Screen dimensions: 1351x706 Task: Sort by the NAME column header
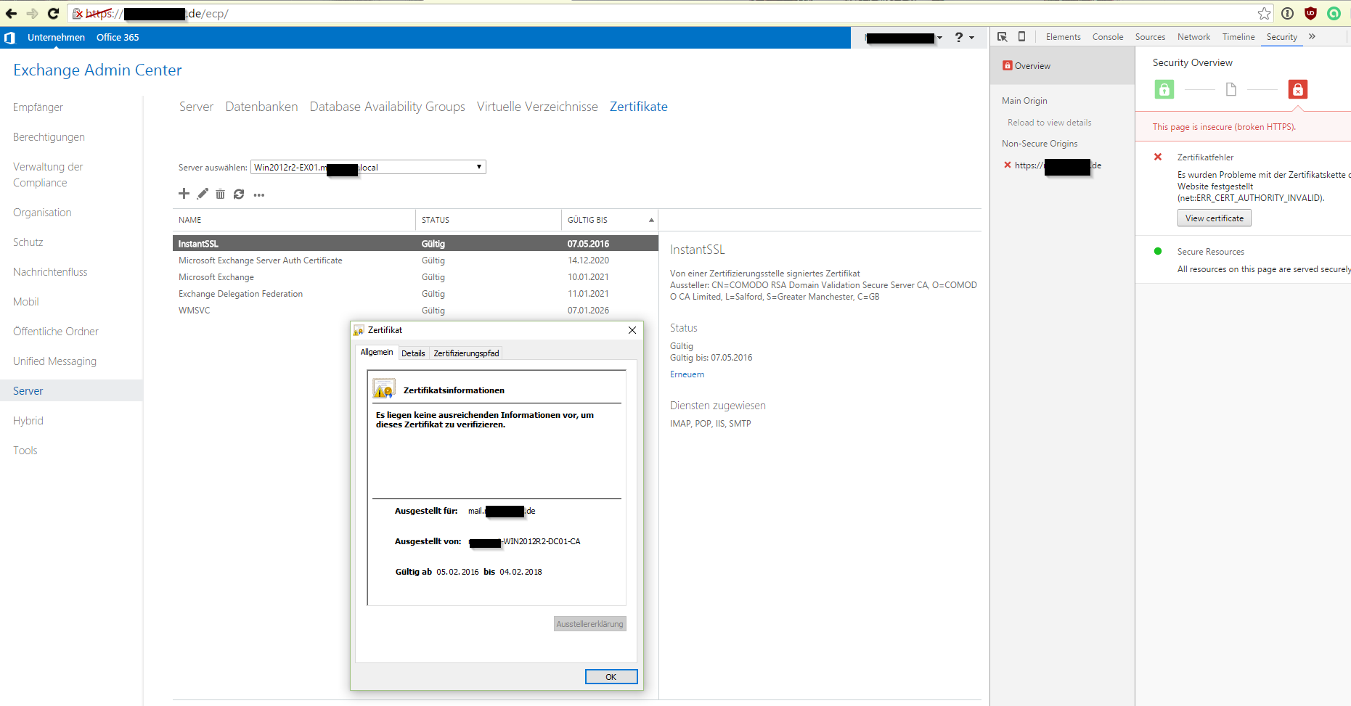pos(294,220)
